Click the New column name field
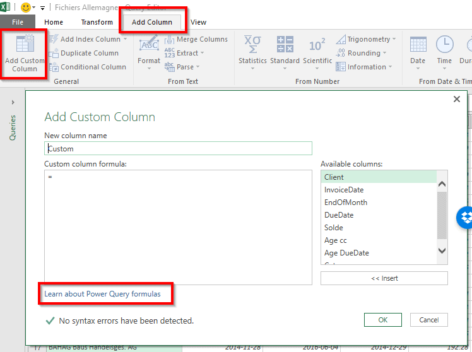The image size is (472, 352). [178, 149]
